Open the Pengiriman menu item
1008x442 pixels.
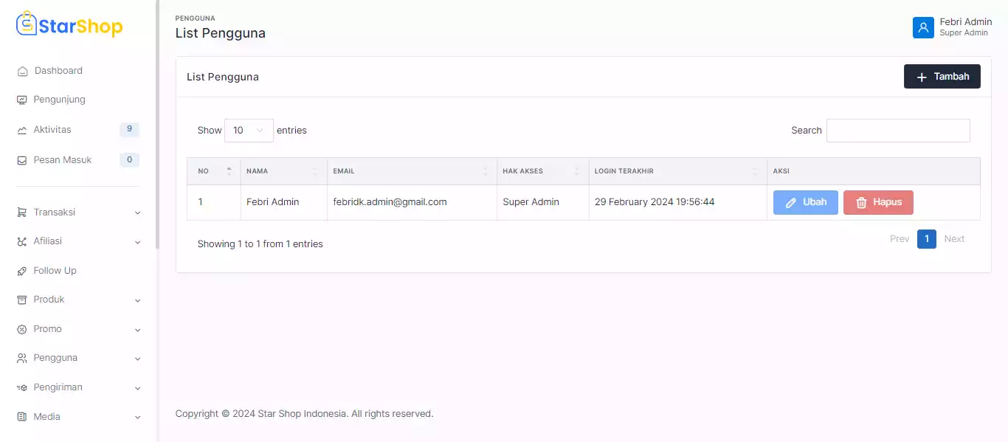[x=77, y=387]
